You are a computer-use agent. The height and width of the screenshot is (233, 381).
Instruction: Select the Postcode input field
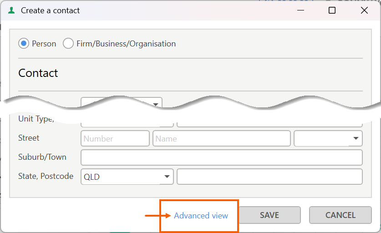(269, 177)
